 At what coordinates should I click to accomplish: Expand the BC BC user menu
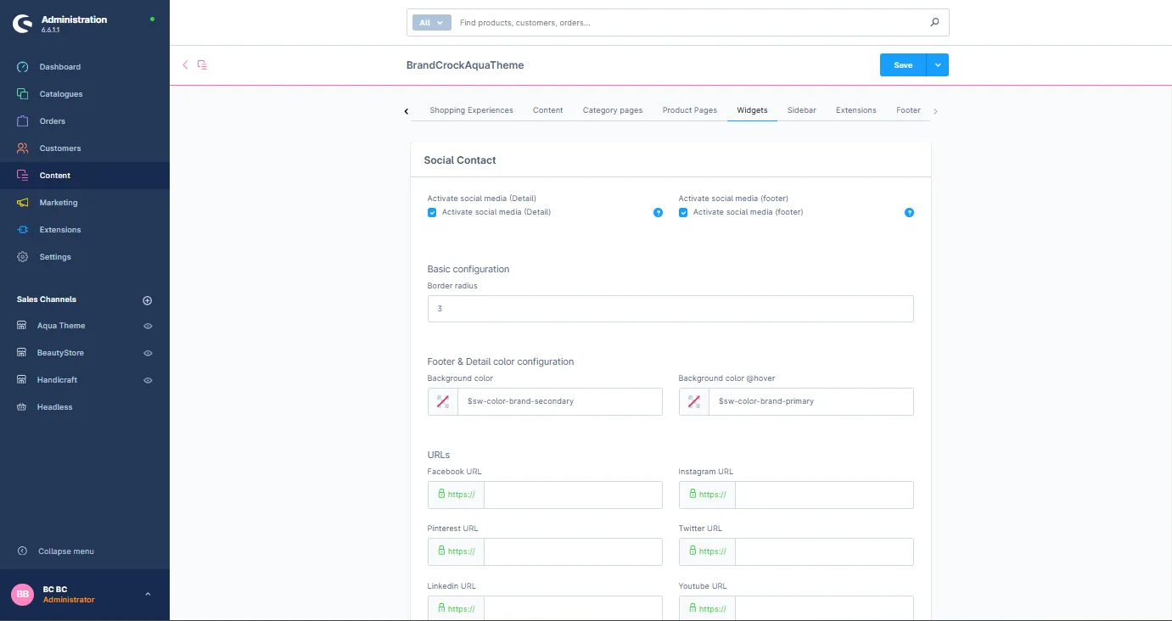point(148,595)
